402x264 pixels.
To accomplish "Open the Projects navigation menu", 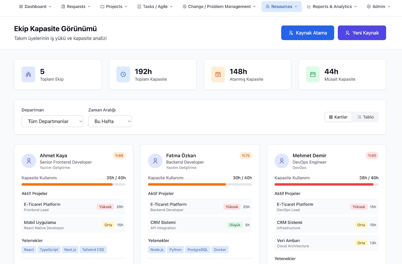I will [x=114, y=7].
